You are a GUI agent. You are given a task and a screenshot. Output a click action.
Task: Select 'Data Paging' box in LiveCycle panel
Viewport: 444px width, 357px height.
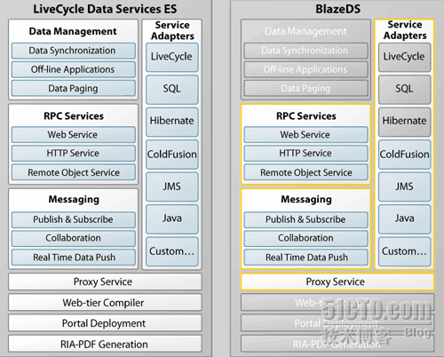click(x=74, y=88)
